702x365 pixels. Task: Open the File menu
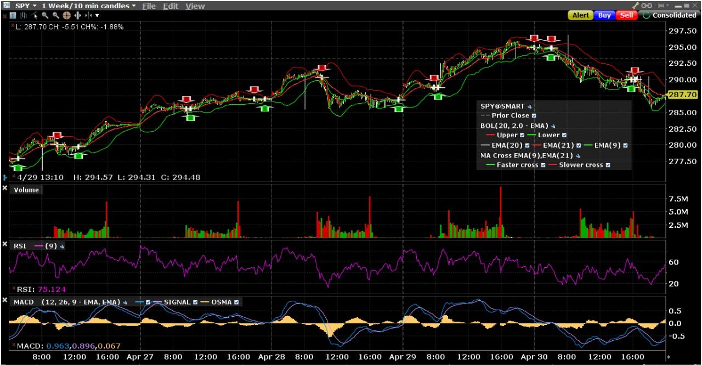[x=149, y=6]
